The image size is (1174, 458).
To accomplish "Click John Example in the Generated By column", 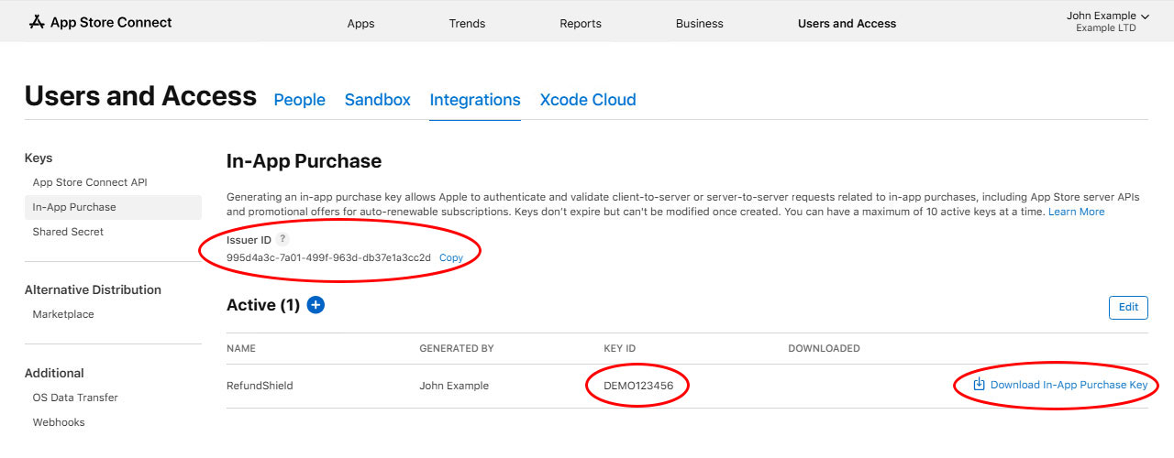I will click(x=454, y=386).
